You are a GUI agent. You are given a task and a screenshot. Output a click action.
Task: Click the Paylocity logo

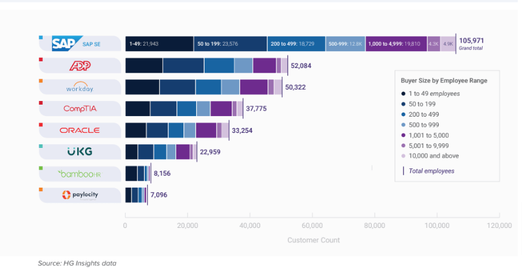(x=80, y=195)
